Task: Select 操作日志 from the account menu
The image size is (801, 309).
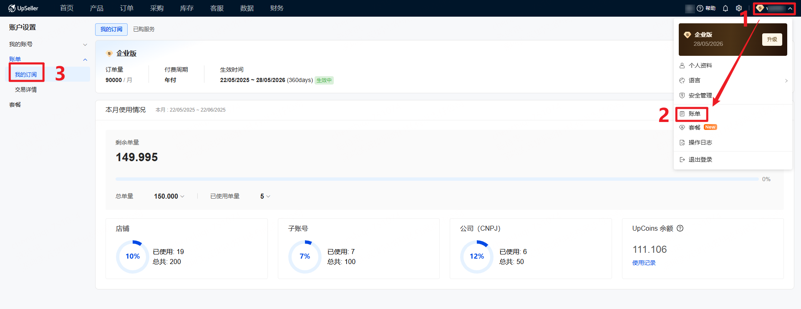Action: tap(700, 142)
